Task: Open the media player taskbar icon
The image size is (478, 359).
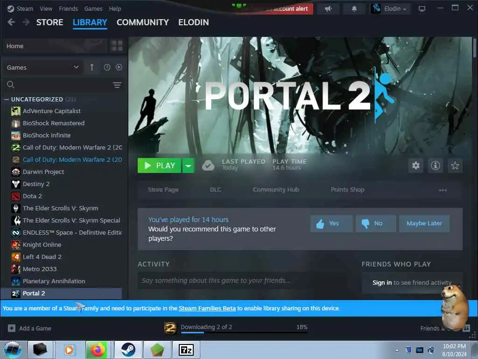Action: tap(69, 350)
